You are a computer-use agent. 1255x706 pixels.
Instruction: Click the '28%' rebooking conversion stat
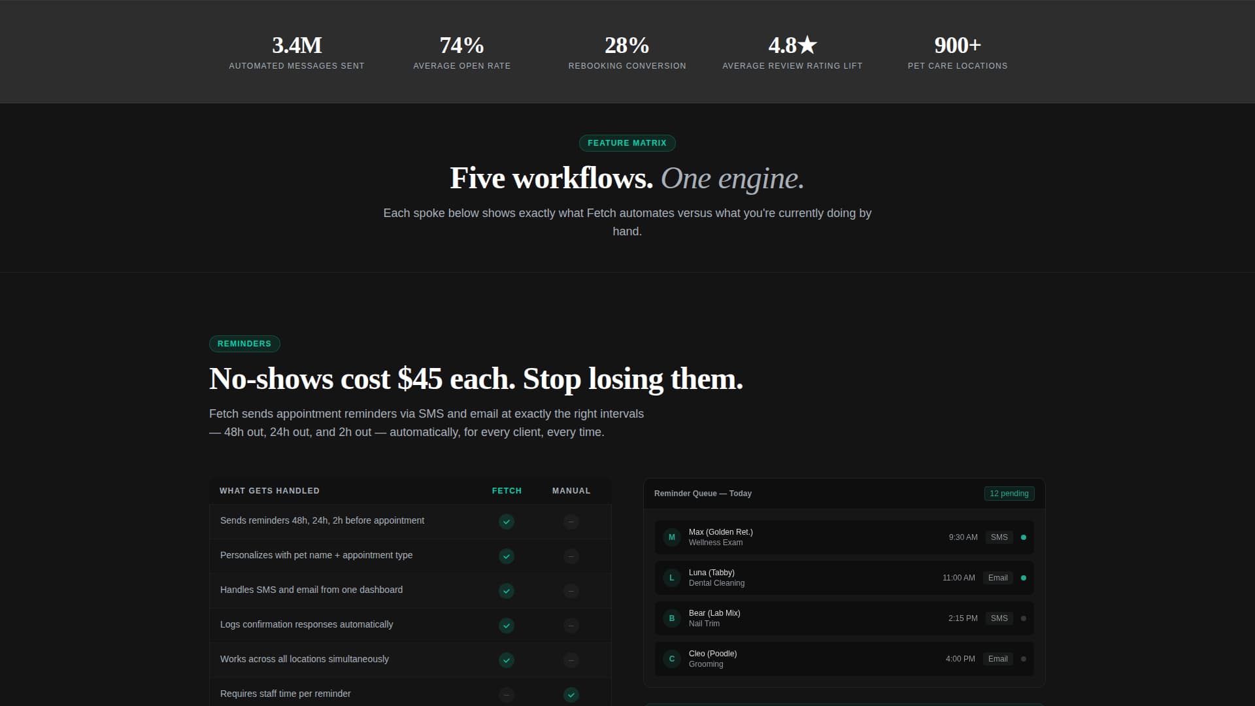[627, 46]
